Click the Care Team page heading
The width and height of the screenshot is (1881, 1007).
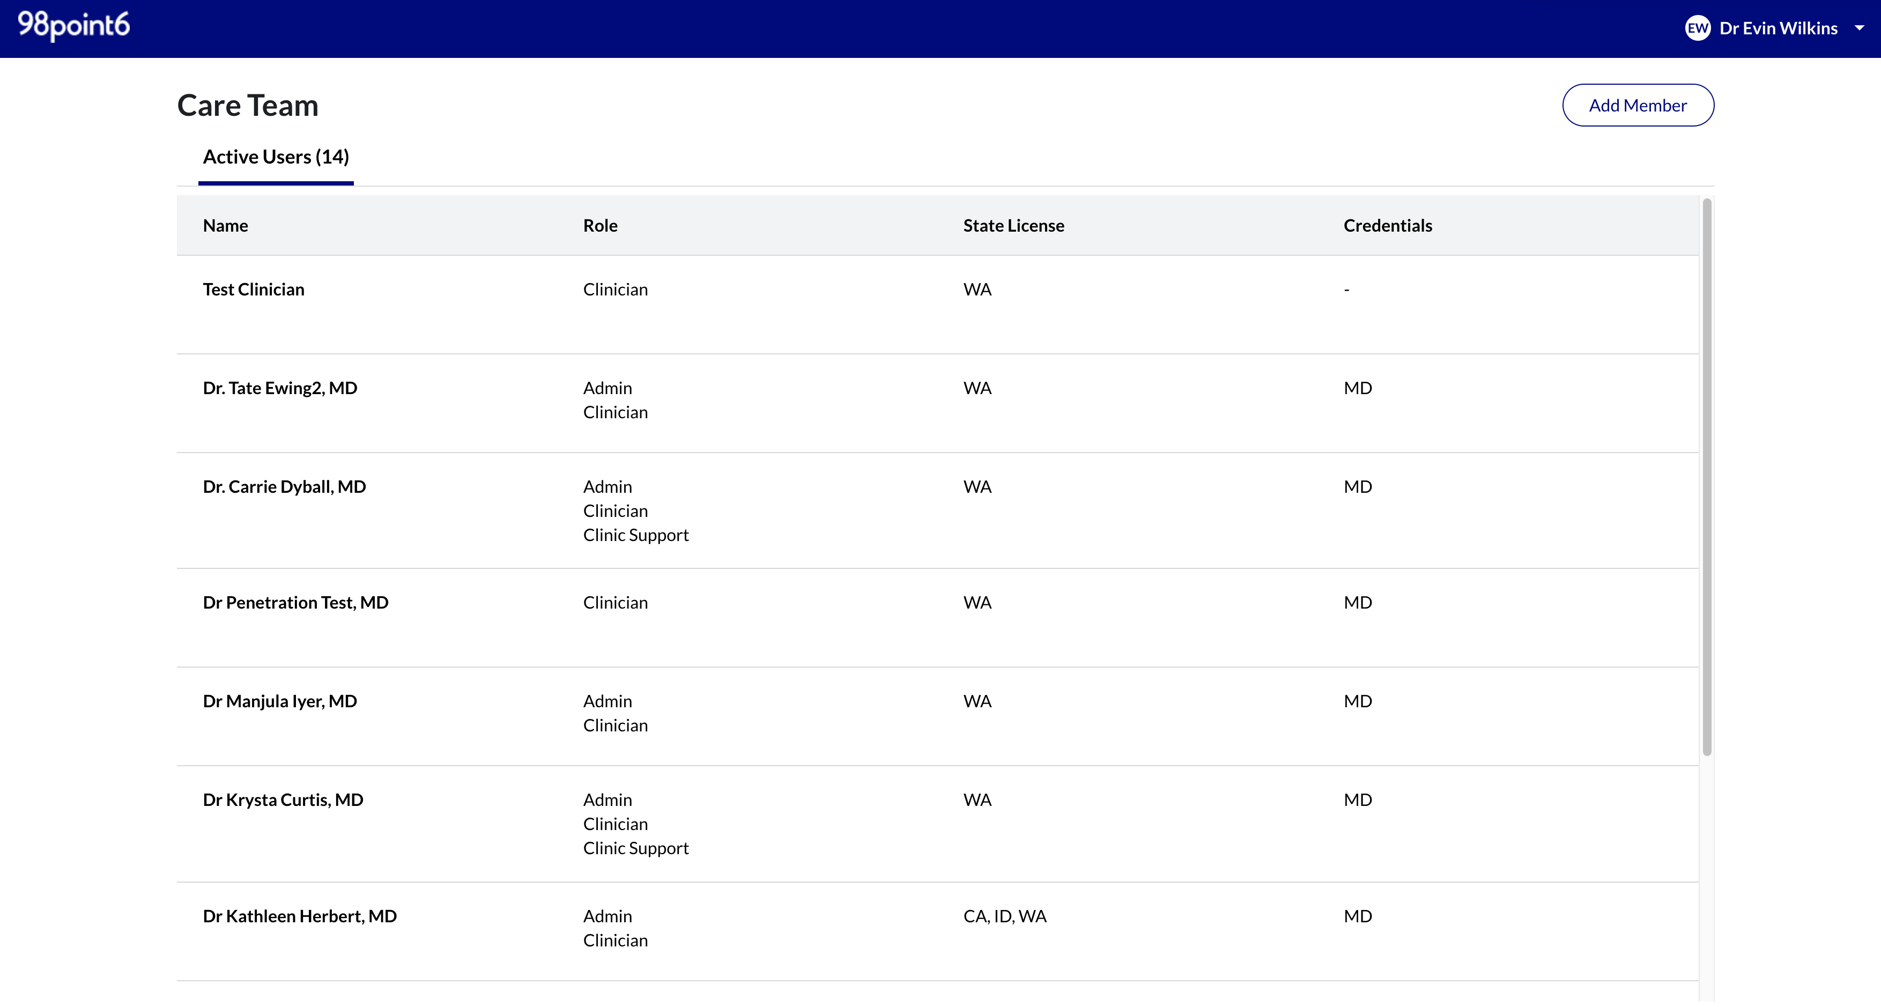(x=248, y=106)
